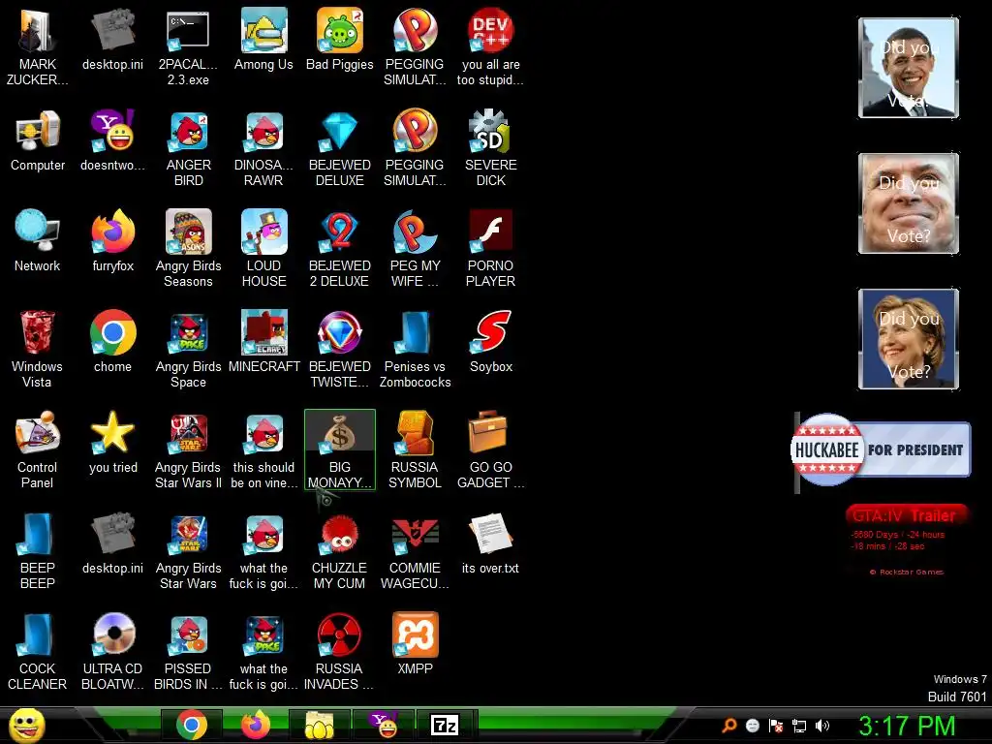
Task: Launch Angry Birds Star Wars II shortcut
Action: click(x=188, y=450)
